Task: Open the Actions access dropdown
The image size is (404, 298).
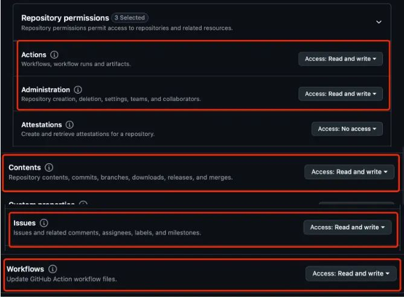Action: click(341, 59)
